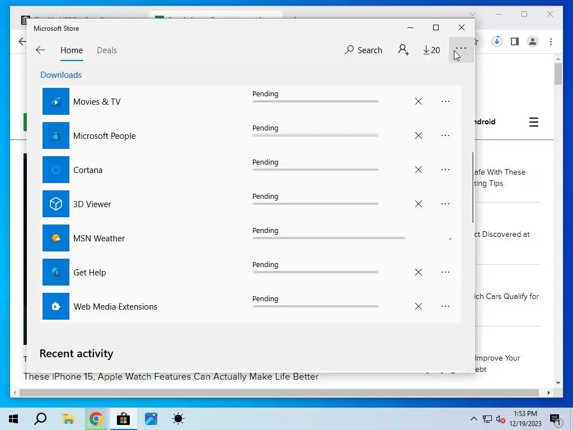Select the MSN Weather name
573x430 pixels.
tap(99, 239)
